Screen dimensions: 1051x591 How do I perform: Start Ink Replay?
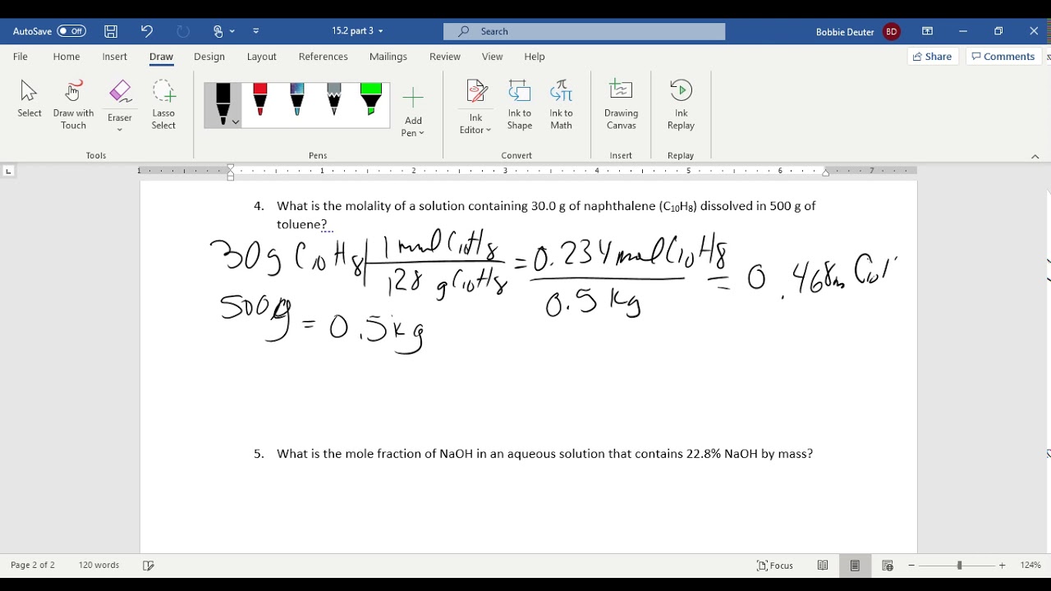coord(681,105)
